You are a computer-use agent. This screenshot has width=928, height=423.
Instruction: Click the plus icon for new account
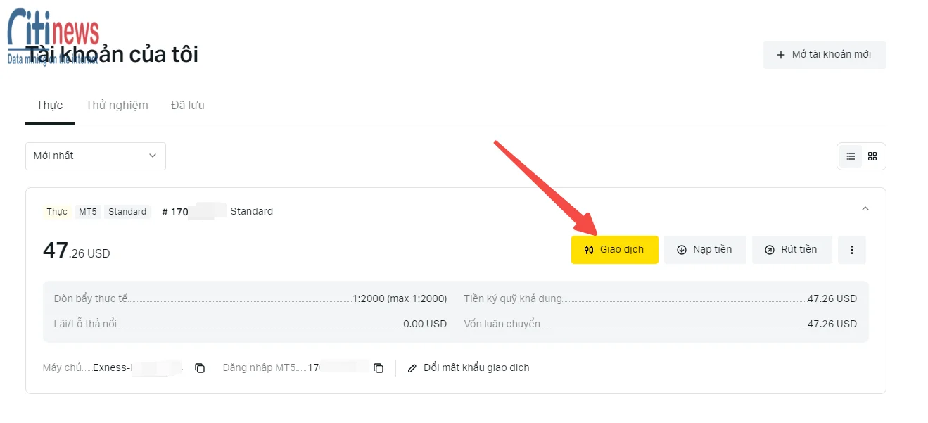point(780,55)
